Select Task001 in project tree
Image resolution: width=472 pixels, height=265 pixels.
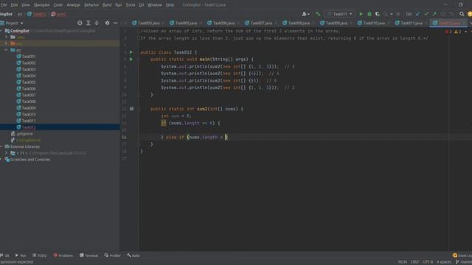pyautogui.click(x=29, y=57)
